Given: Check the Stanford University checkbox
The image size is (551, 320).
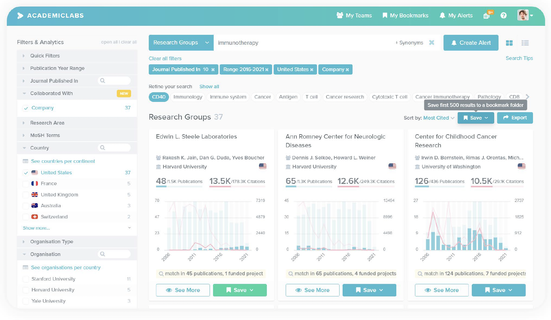Looking at the screenshot, I should pos(26,279).
